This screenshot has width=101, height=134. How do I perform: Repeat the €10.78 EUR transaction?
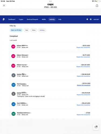[x=83, y=95]
